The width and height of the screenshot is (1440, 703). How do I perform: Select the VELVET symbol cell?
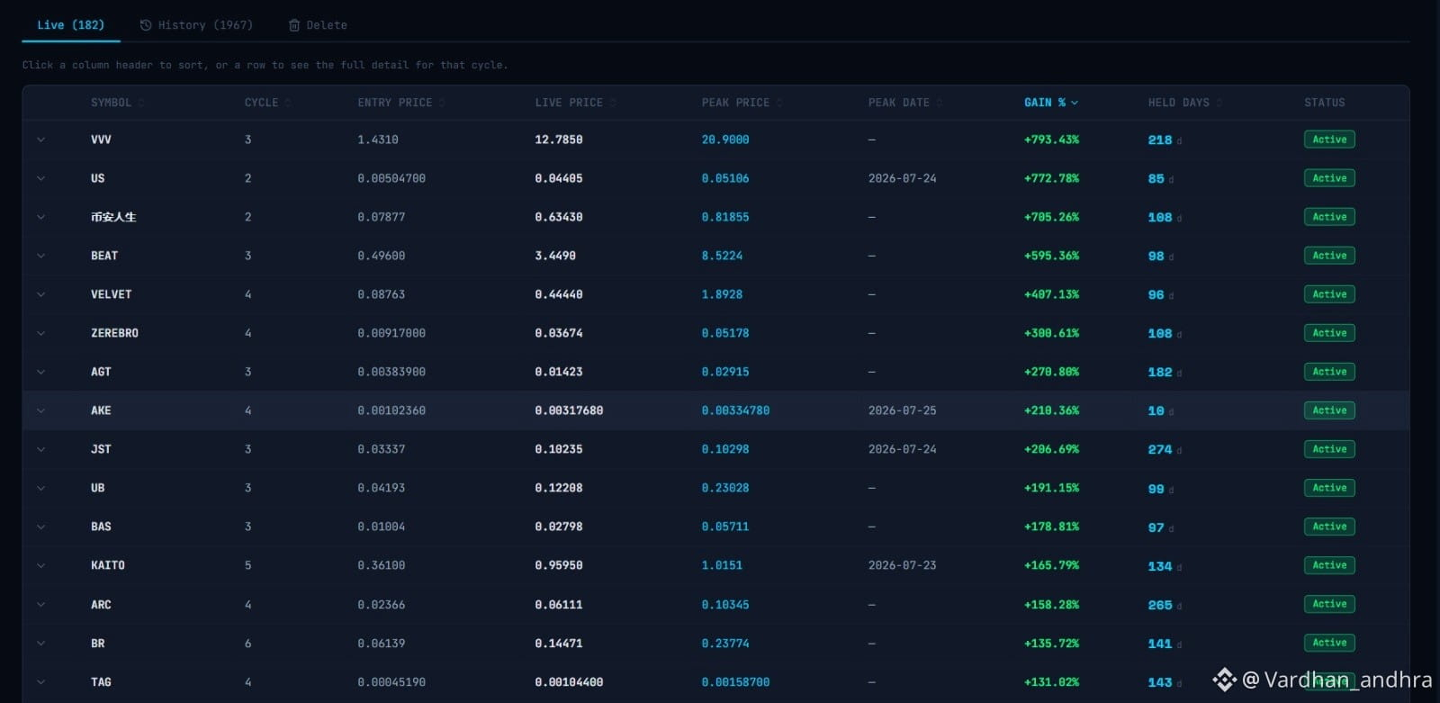(x=111, y=294)
